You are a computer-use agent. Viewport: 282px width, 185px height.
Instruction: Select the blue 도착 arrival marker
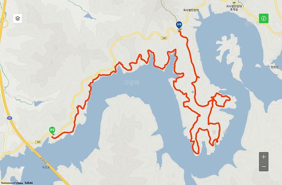point(179,25)
